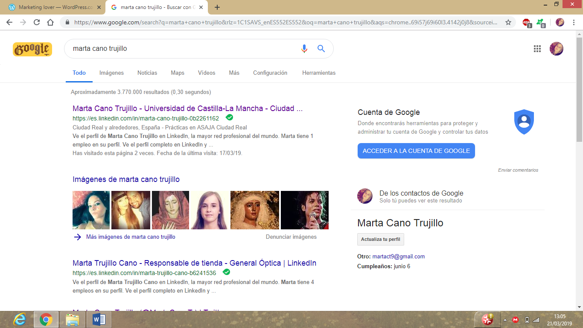
Task: Click the Google doodle logo
Action: click(x=32, y=49)
